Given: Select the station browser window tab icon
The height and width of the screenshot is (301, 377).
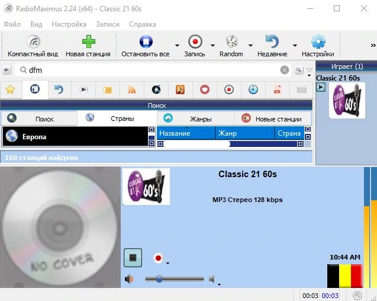Looking at the screenshot, I should pyautogui.click(x=35, y=89).
